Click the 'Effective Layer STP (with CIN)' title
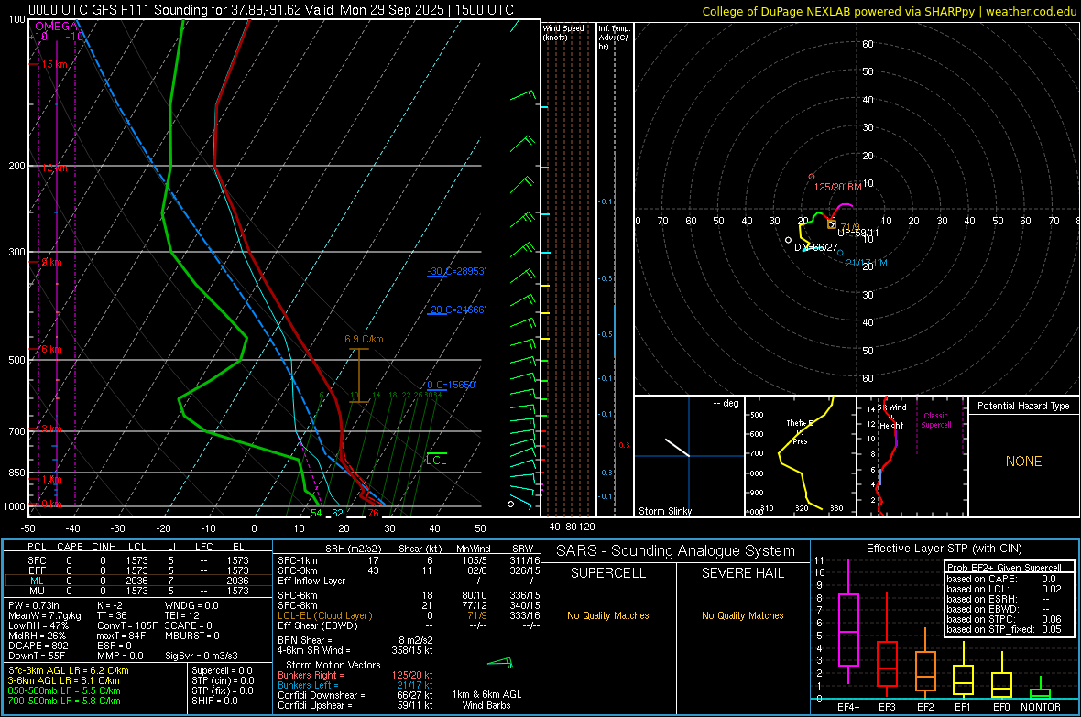The image size is (1081, 717). point(944,549)
